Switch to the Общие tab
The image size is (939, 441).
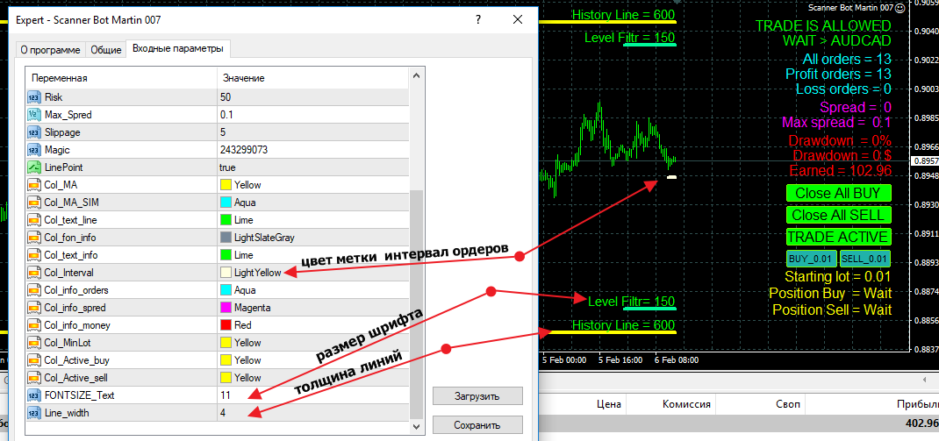[106, 50]
